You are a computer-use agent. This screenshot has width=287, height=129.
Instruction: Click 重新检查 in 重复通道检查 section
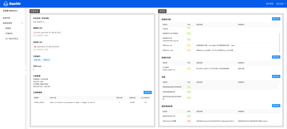[276, 106]
